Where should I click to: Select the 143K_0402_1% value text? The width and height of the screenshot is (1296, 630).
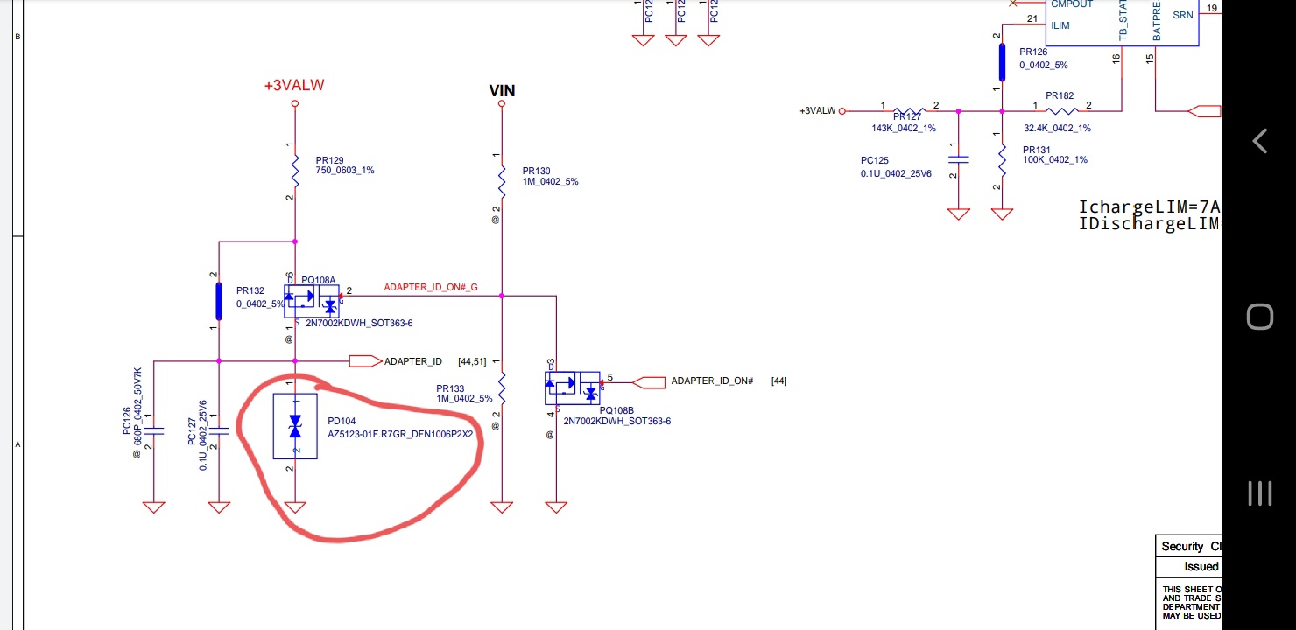click(902, 128)
